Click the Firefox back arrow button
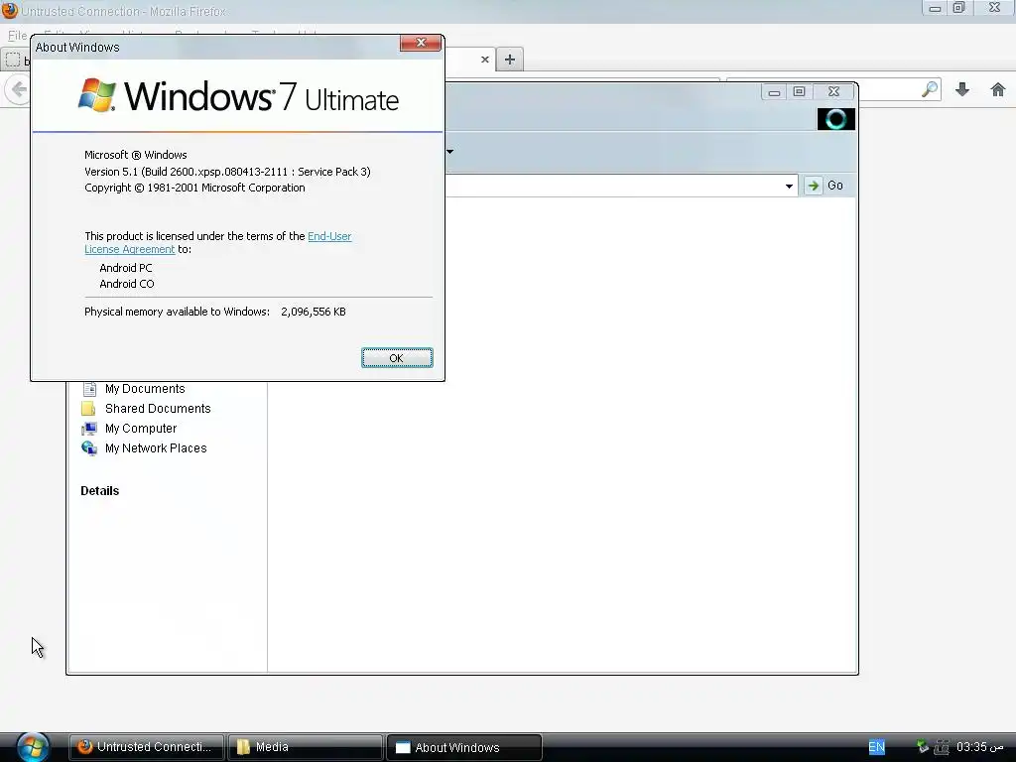The width and height of the screenshot is (1016, 762). (18, 89)
